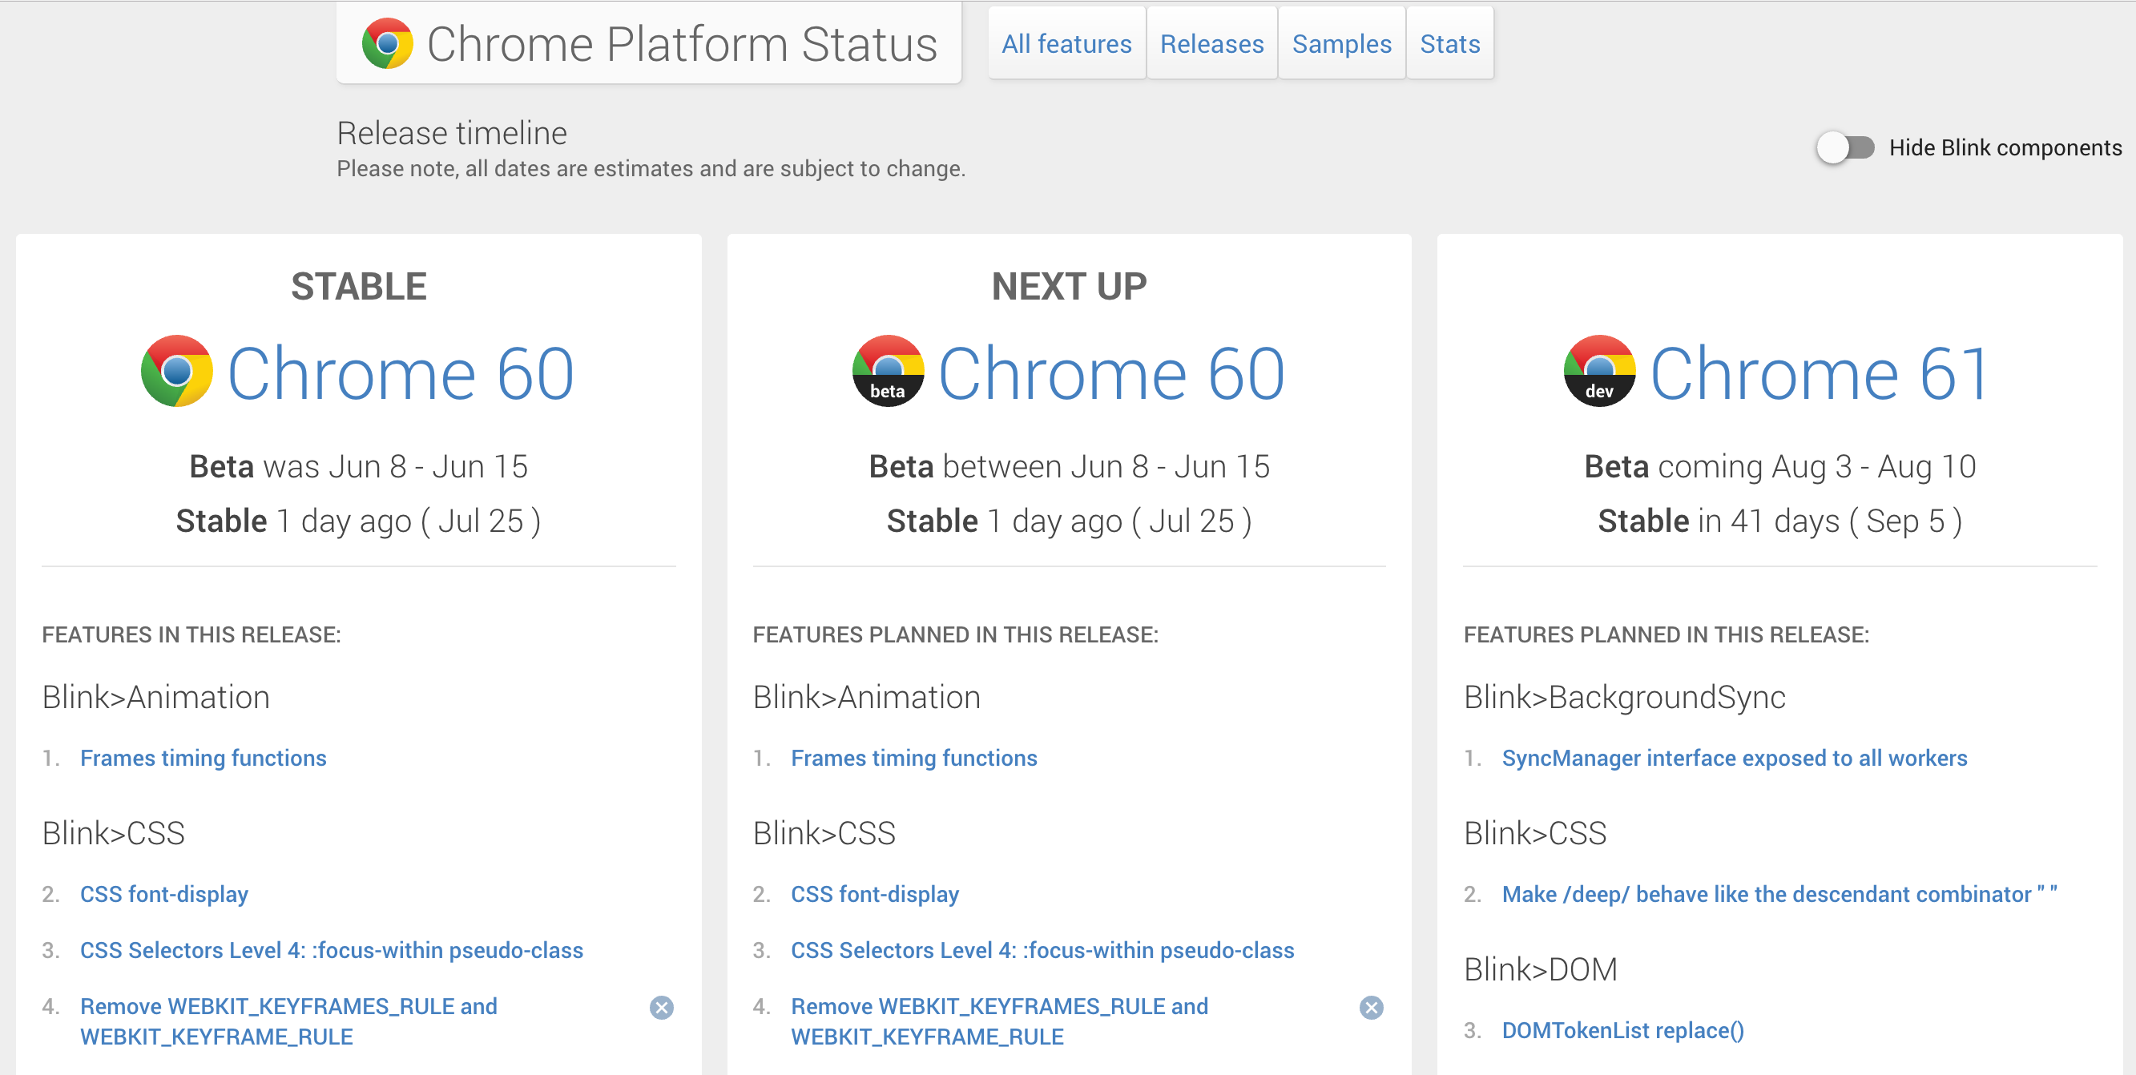Image resolution: width=2136 pixels, height=1075 pixels.
Task: Open Frames timing functions in Next Up column
Action: point(914,758)
